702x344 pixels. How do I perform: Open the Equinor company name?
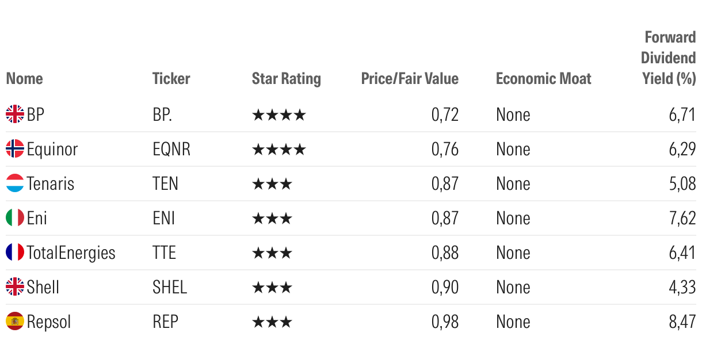52,150
